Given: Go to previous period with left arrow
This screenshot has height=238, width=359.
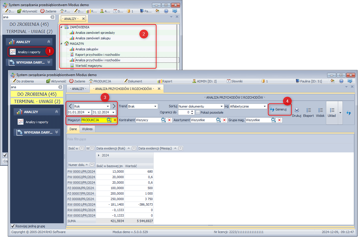Looking at the screenshot, I should coord(70,106).
